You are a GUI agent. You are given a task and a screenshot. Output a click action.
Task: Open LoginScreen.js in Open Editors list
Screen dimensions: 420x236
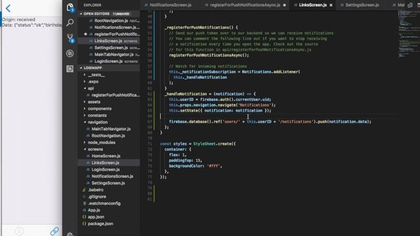(x=108, y=61)
